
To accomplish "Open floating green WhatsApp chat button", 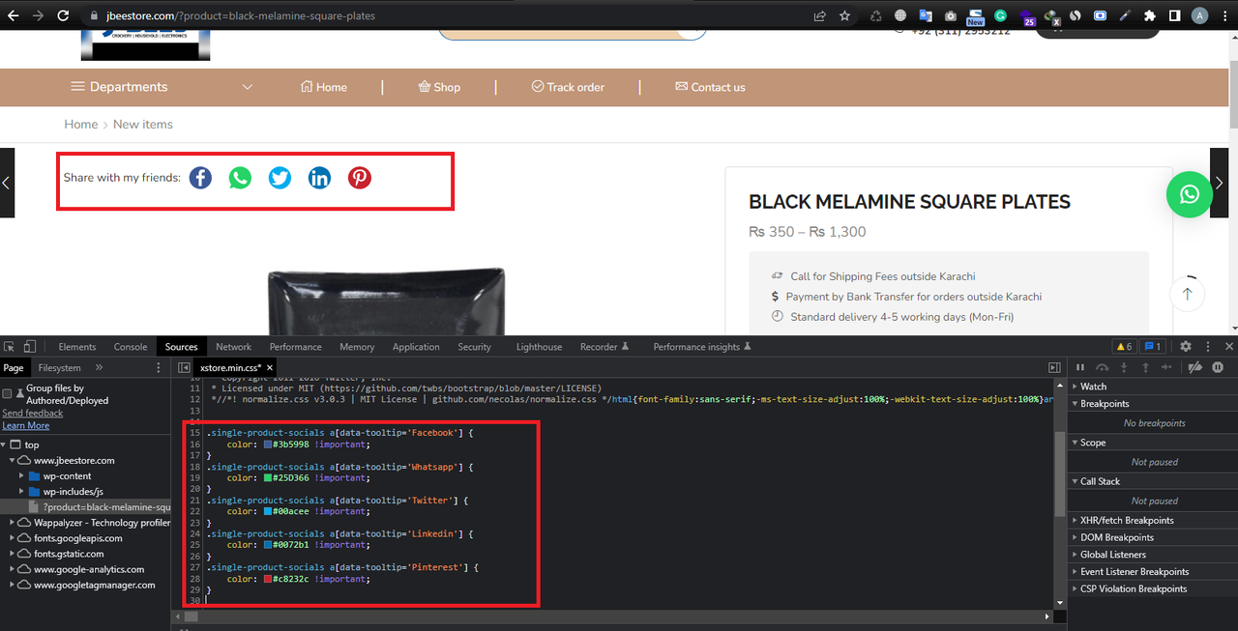I will (1190, 194).
